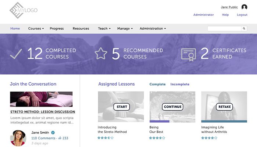Click the CONTINUE lesson button
Screen dimensions: 257x147
click(x=173, y=107)
